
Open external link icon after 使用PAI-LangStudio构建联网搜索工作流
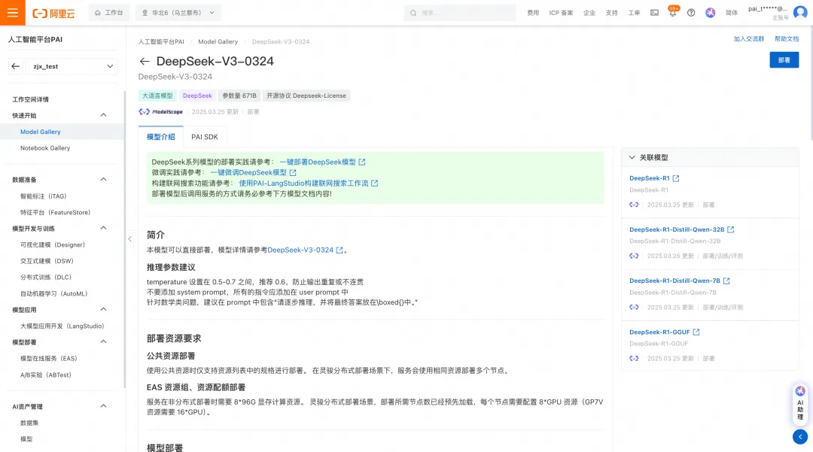374,184
